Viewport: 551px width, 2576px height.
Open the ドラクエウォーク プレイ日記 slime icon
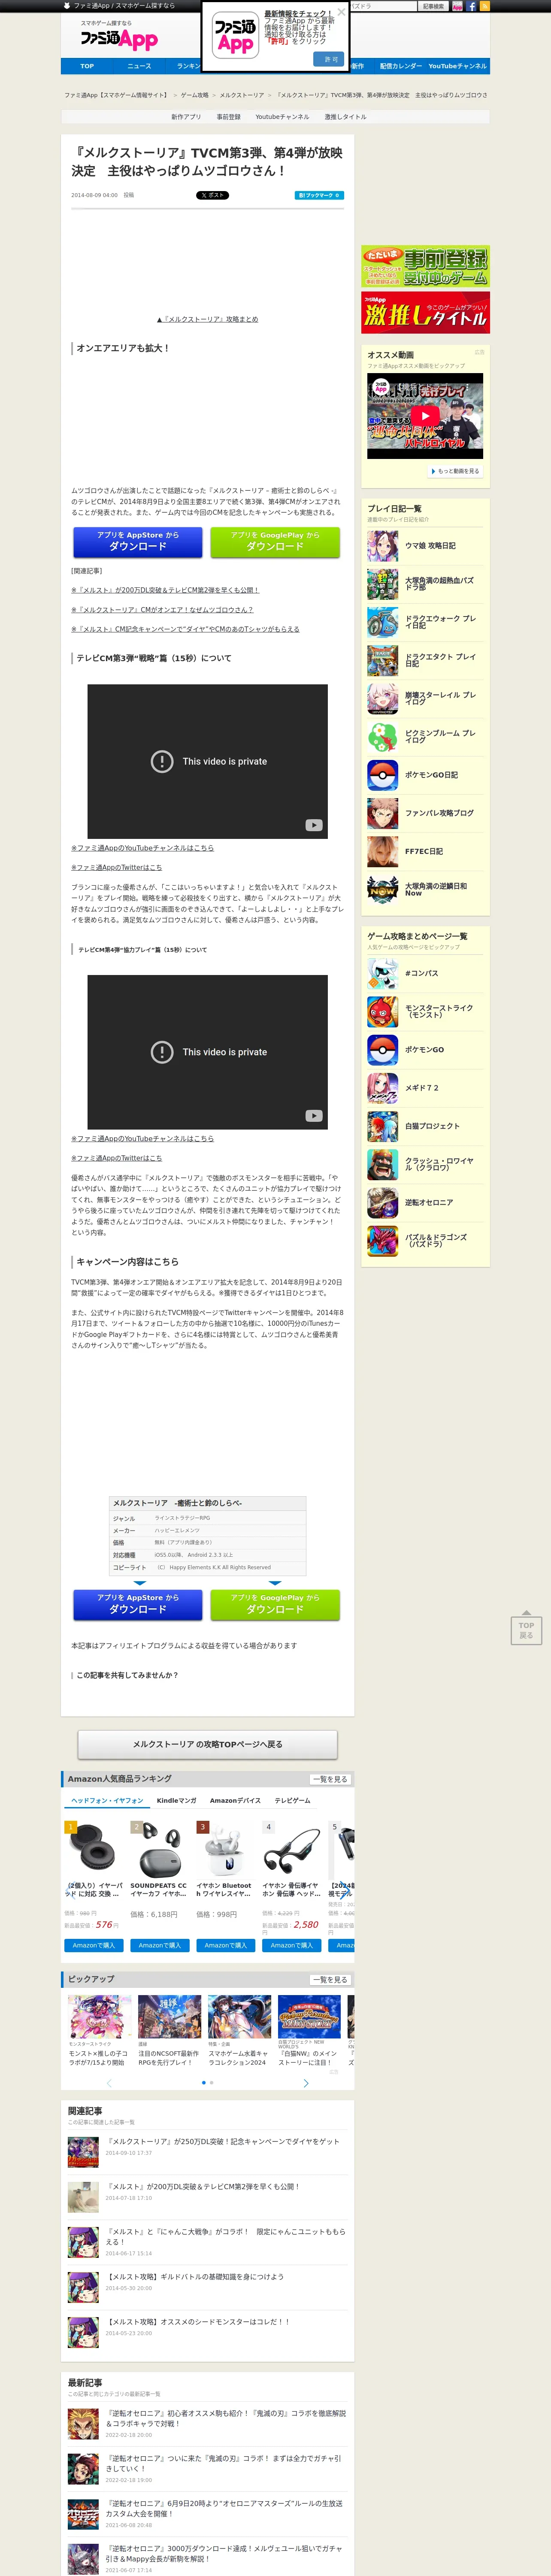(x=382, y=622)
